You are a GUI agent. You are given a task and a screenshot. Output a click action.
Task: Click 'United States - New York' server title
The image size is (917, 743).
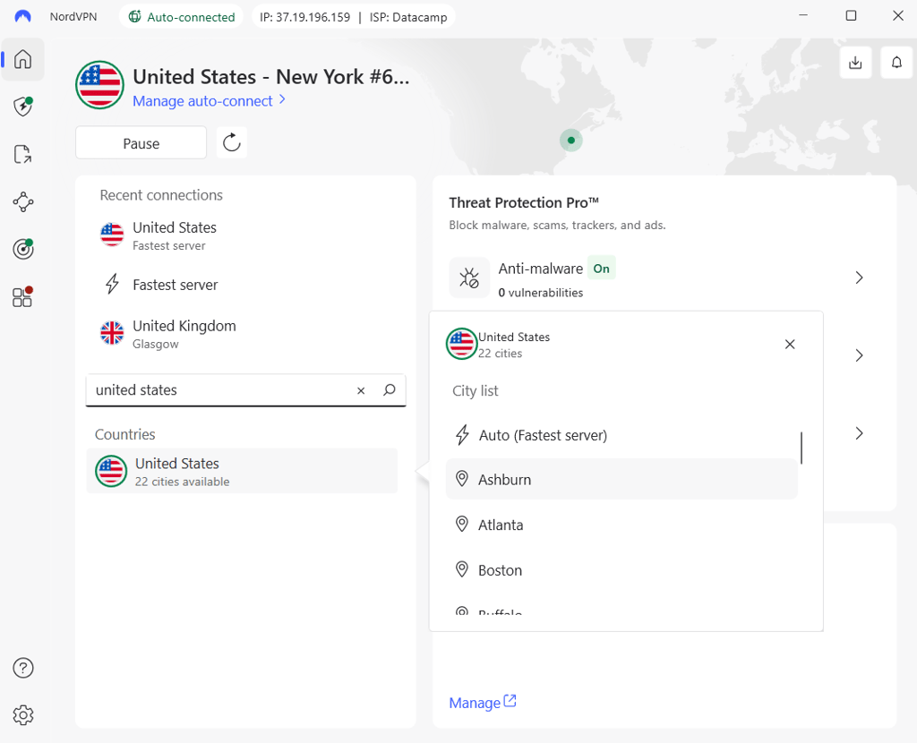click(x=270, y=77)
